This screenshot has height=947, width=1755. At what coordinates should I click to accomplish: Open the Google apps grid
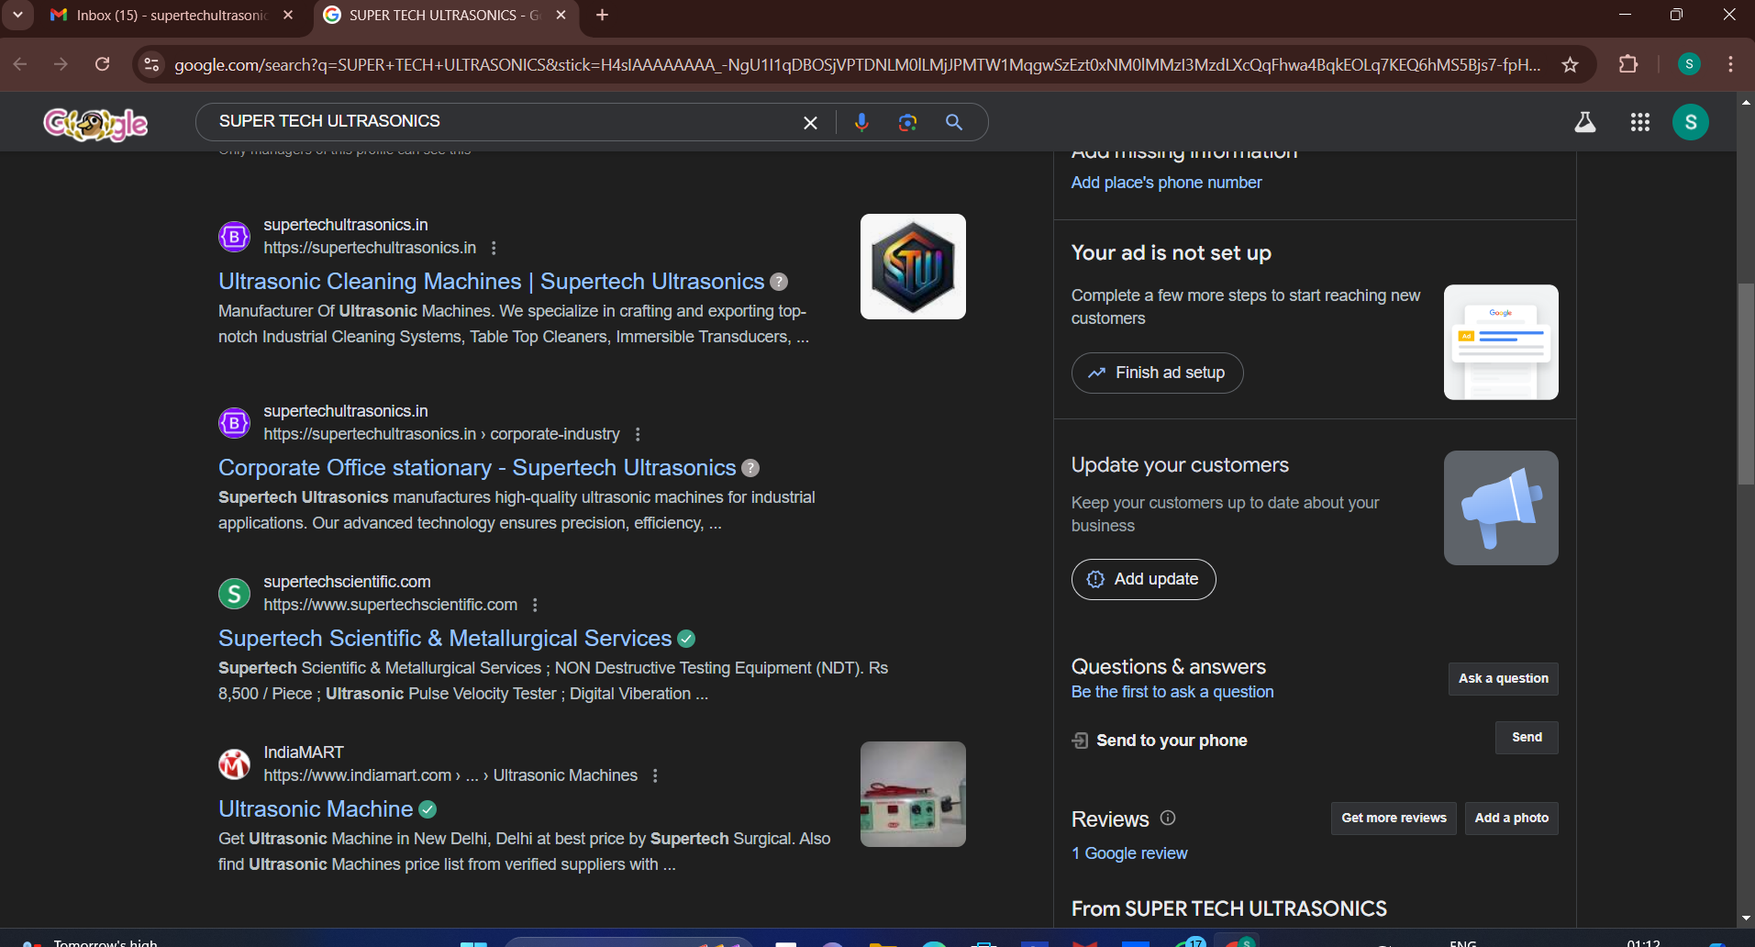pos(1640,122)
